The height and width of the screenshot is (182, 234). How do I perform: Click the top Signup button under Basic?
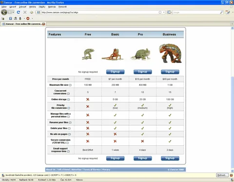[x=115, y=72]
